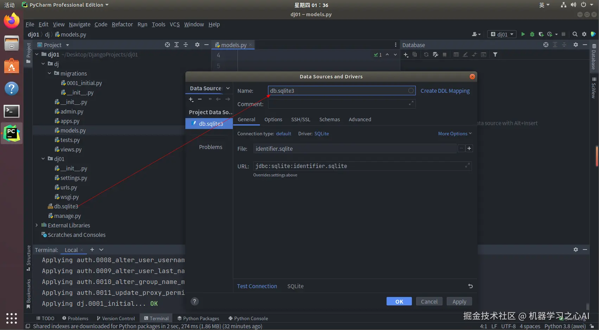599x330 pixels.
Task: Open the Database filter icon
Action: pyautogui.click(x=495, y=54)
